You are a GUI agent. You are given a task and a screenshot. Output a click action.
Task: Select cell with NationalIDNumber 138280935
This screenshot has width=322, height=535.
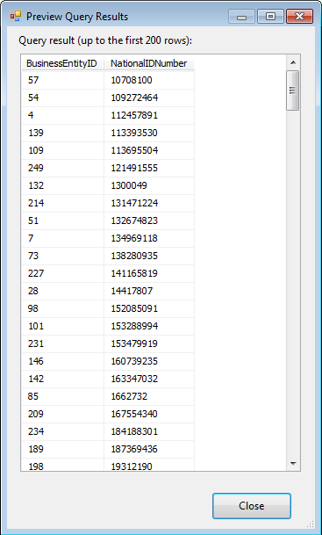(x=149, y=256)
